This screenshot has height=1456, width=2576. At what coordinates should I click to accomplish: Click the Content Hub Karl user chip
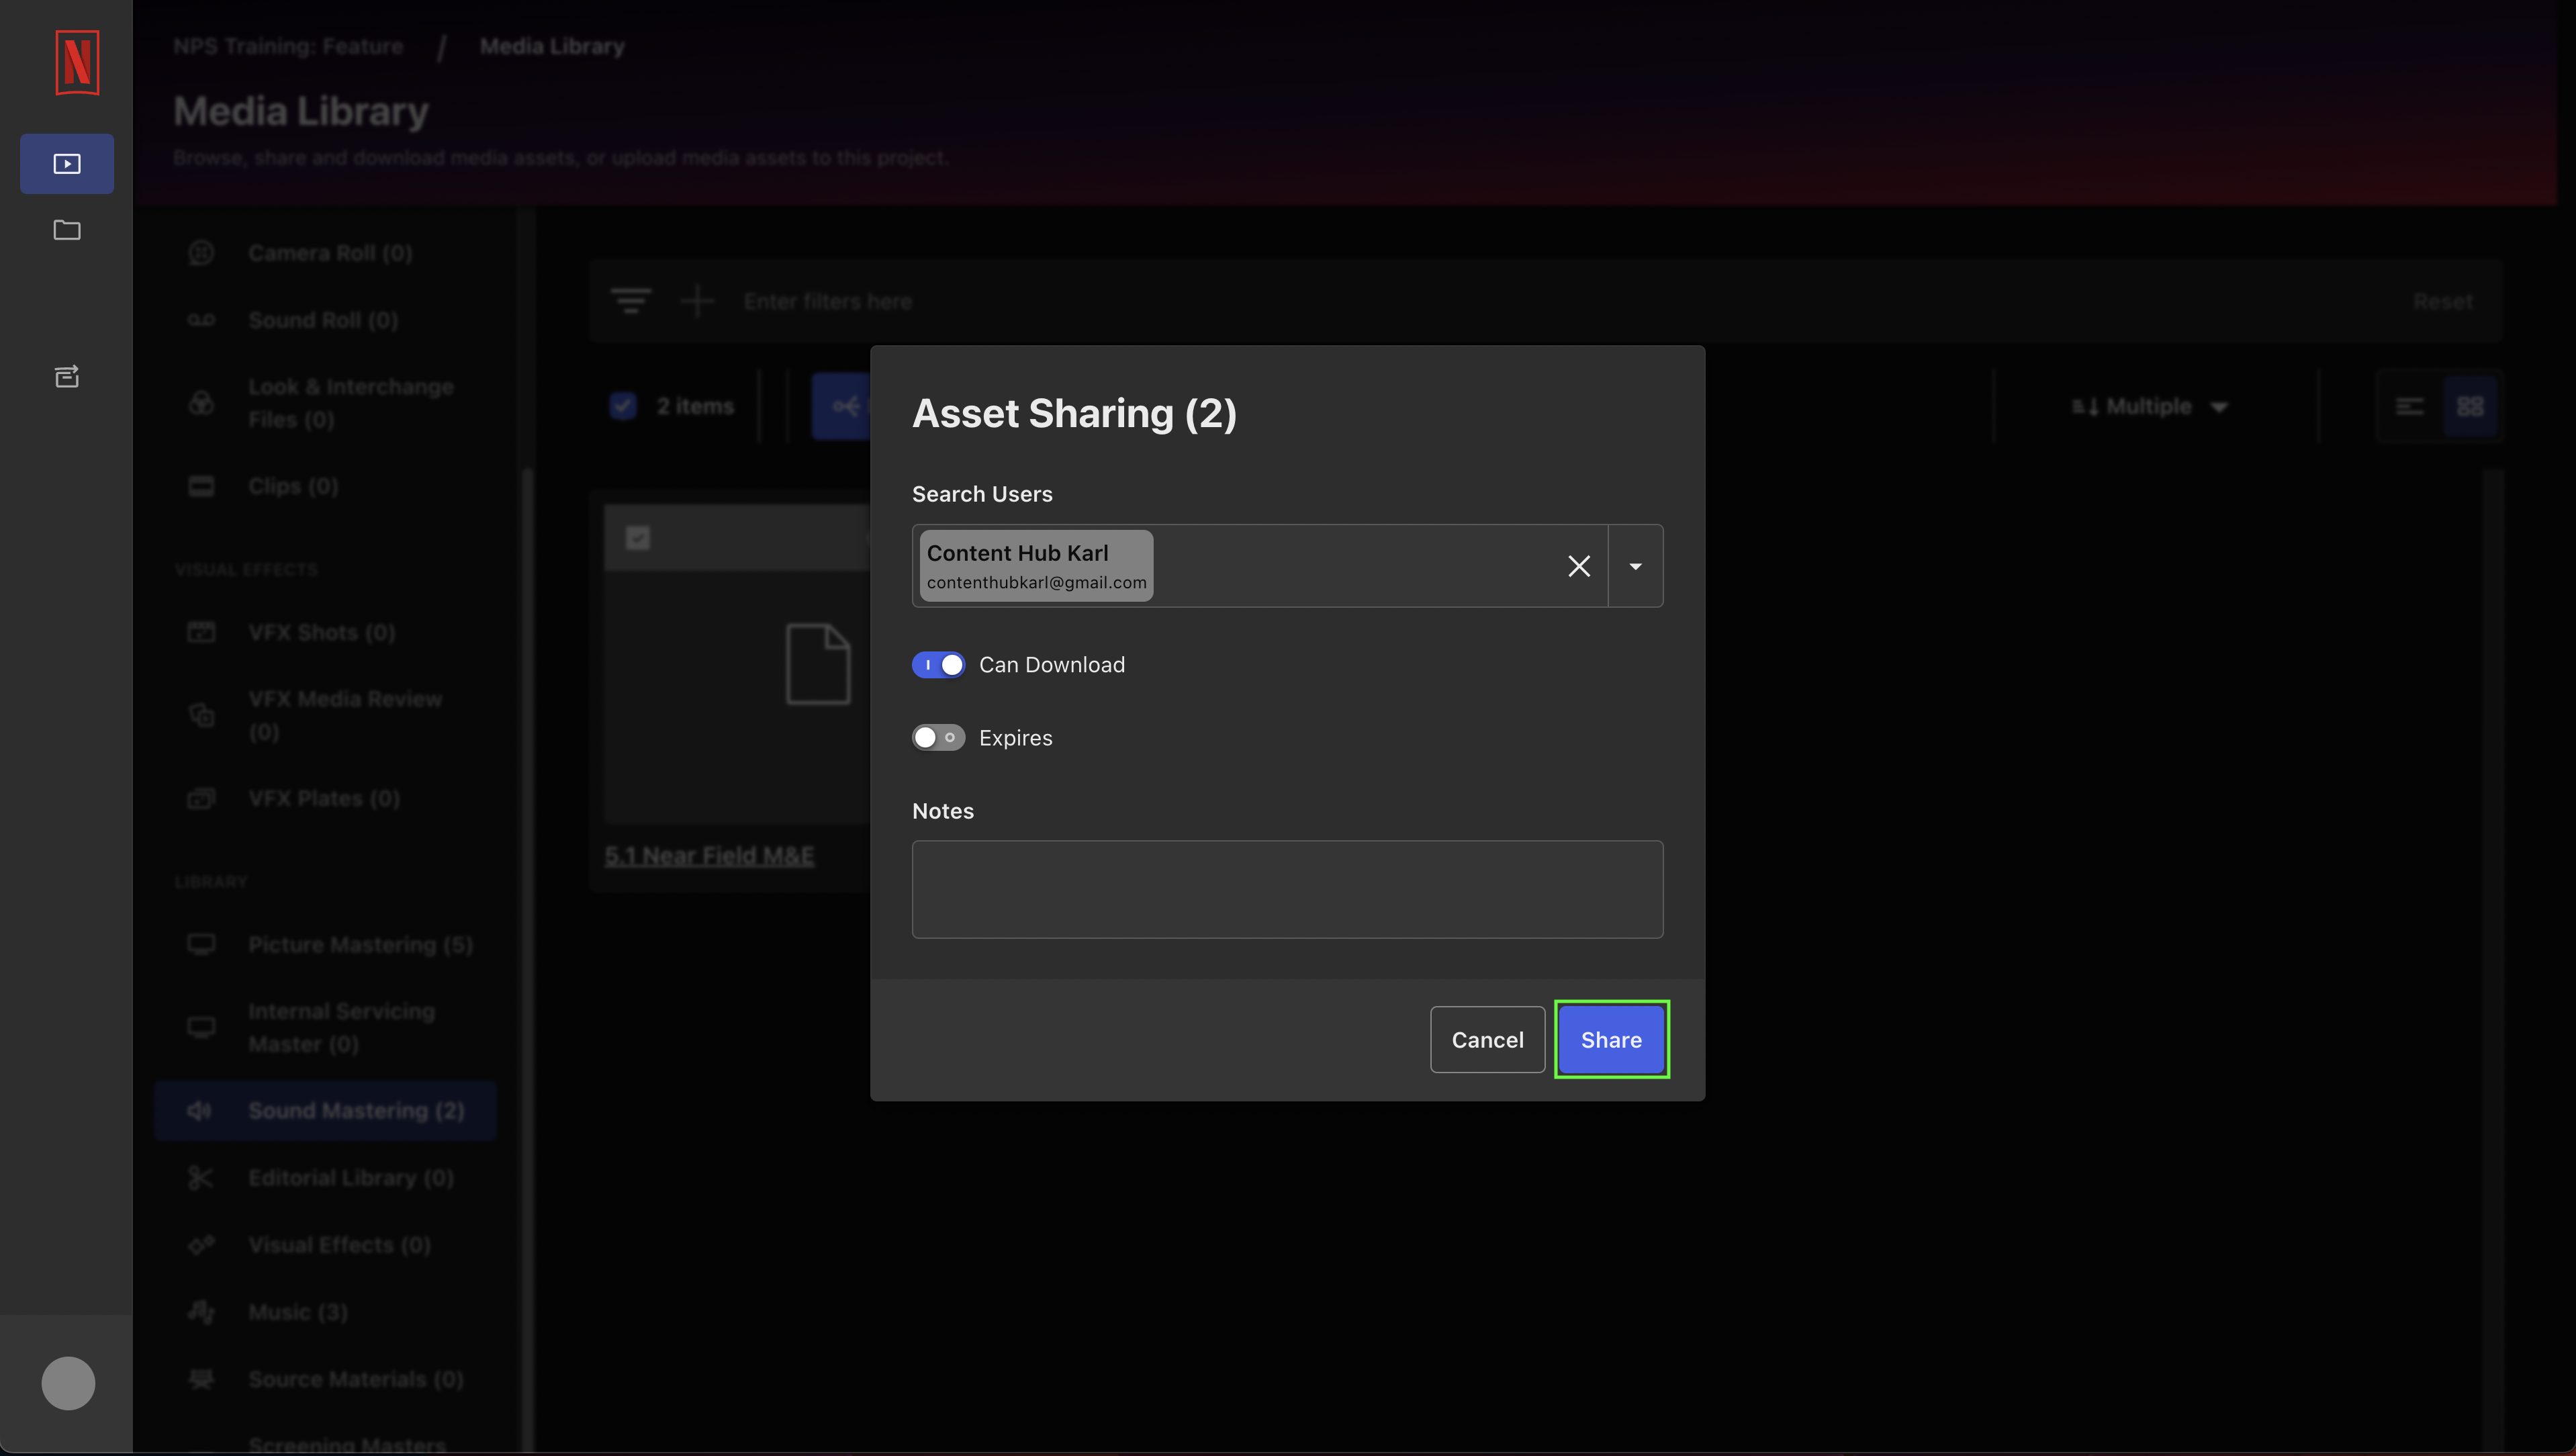coord(1036,566)
